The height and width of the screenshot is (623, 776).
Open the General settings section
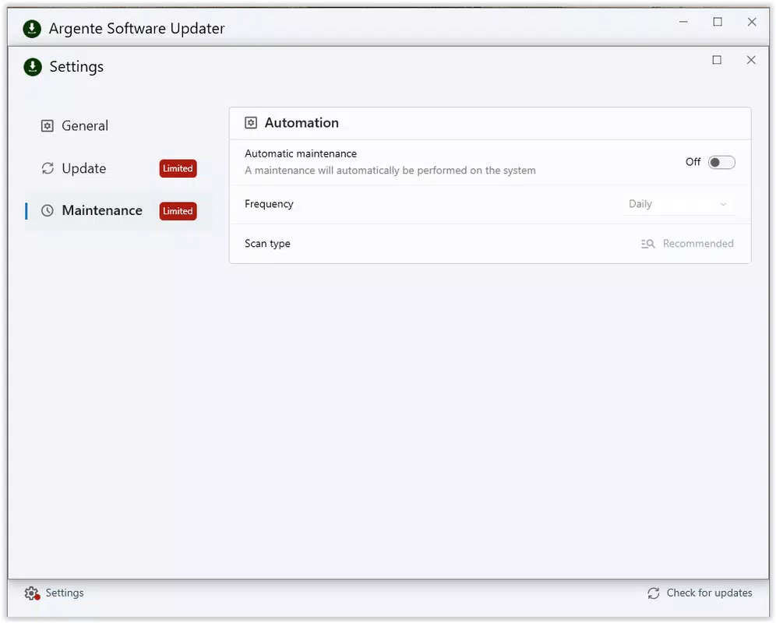(x=118, y=125)
